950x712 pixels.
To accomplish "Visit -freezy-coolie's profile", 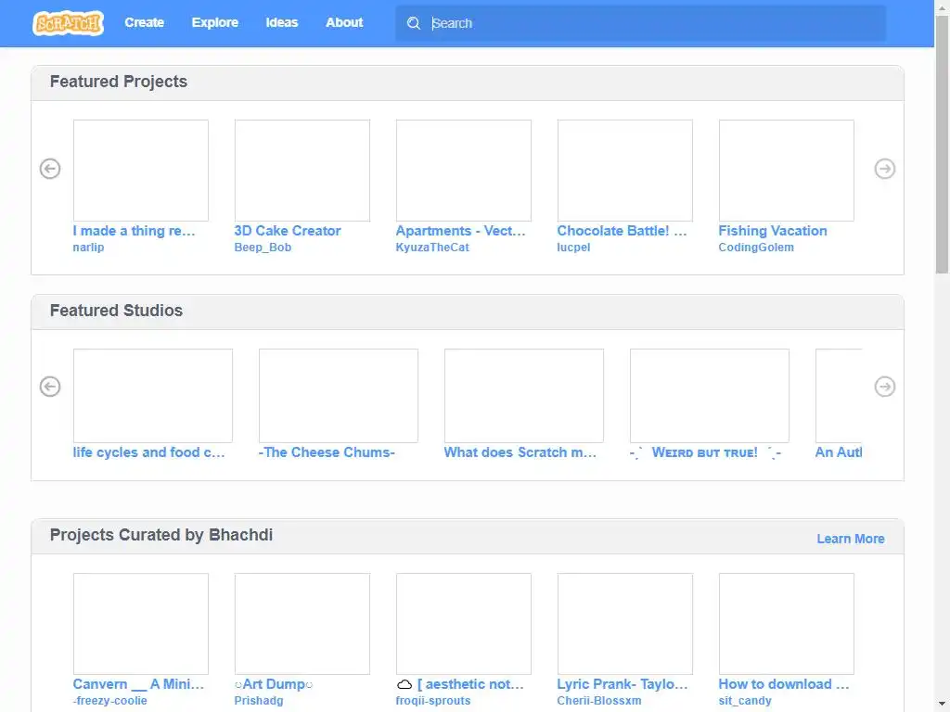I will pos(109,701).
